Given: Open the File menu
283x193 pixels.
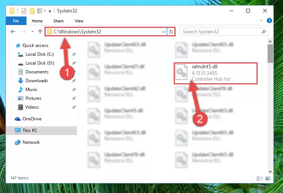Looking at the screenshot, I should coord(16,21).
